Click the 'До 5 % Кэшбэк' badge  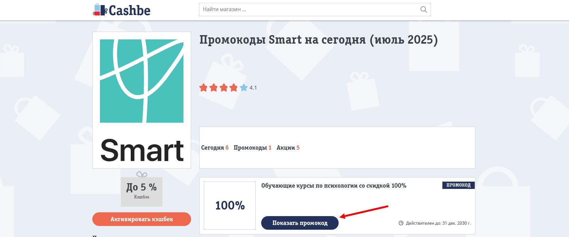tap(142, 192)
